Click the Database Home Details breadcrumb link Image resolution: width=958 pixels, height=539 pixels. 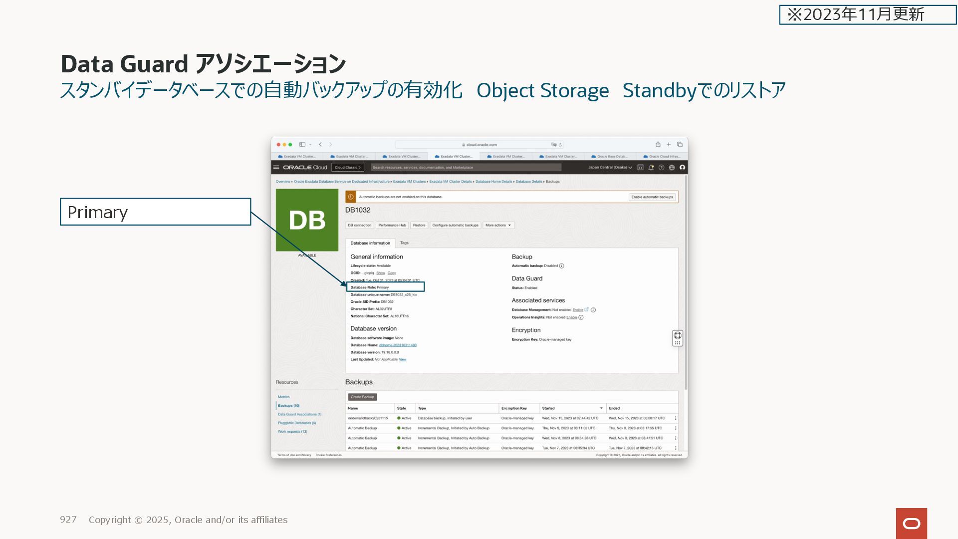(x=493, y=182)
